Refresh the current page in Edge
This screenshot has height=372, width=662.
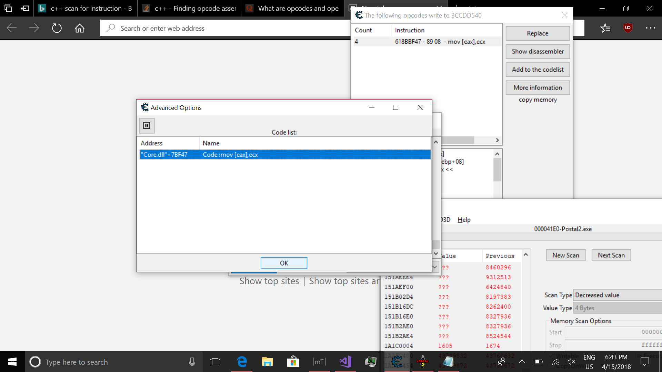click(x=57, y=28)
